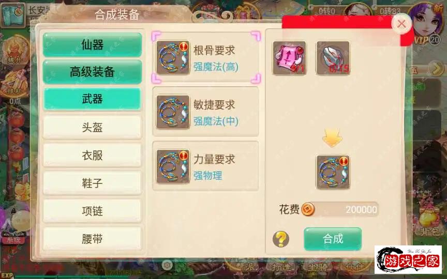Choose the 头盔 equipment type
447x279 pixels.
[x=92, y=127]
